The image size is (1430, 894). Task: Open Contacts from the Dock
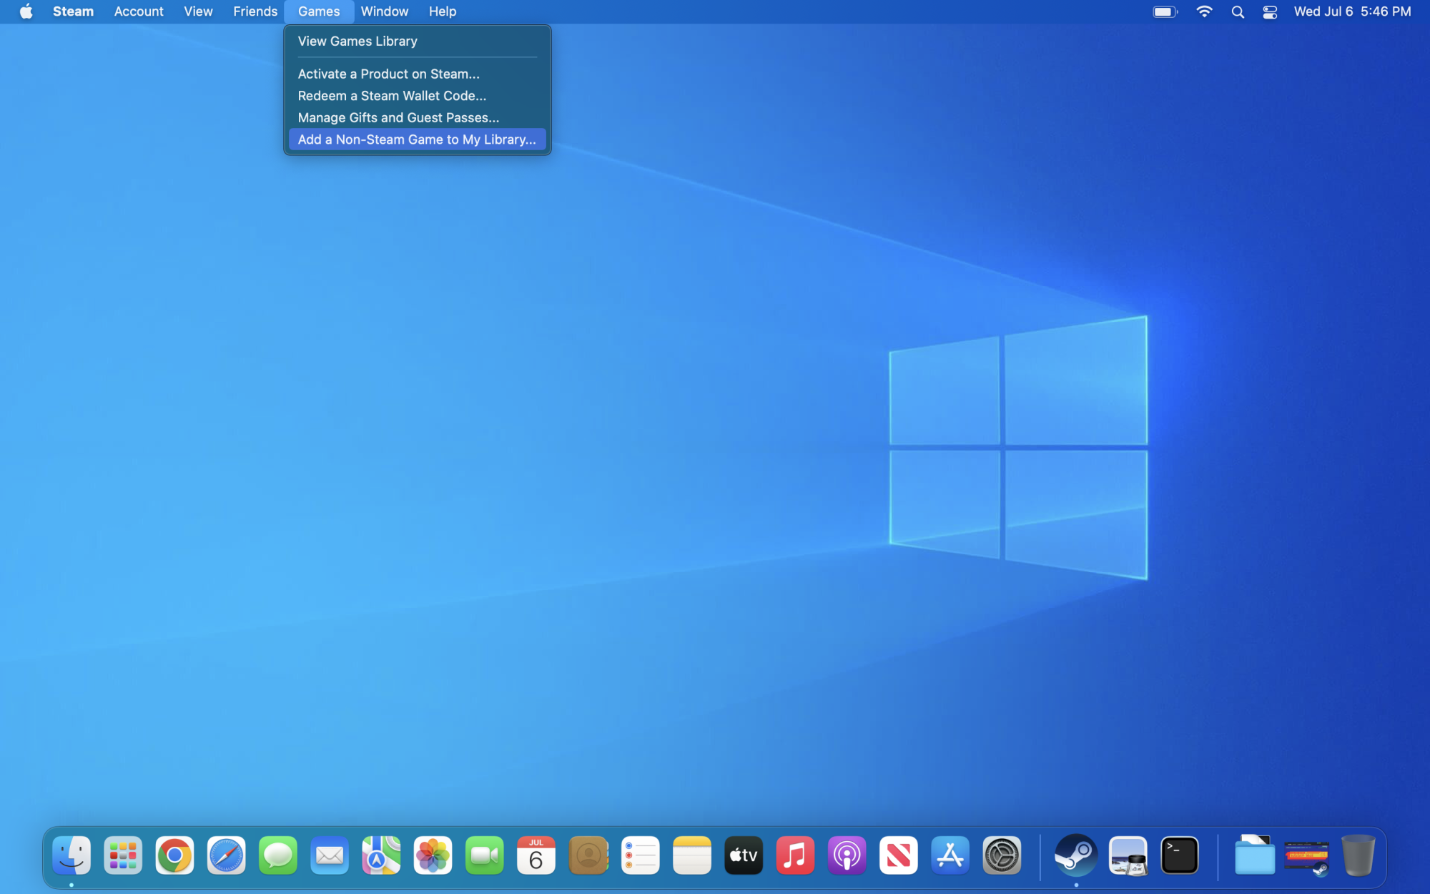coord(588,855)
